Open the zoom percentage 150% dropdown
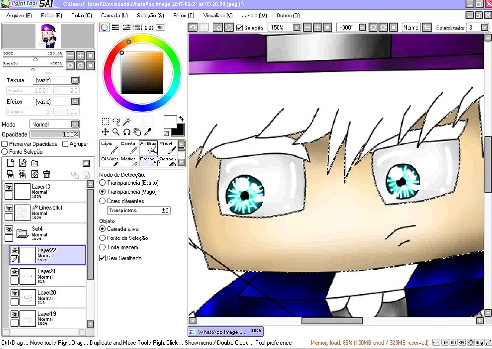The image size is (492, 349). 297,27
